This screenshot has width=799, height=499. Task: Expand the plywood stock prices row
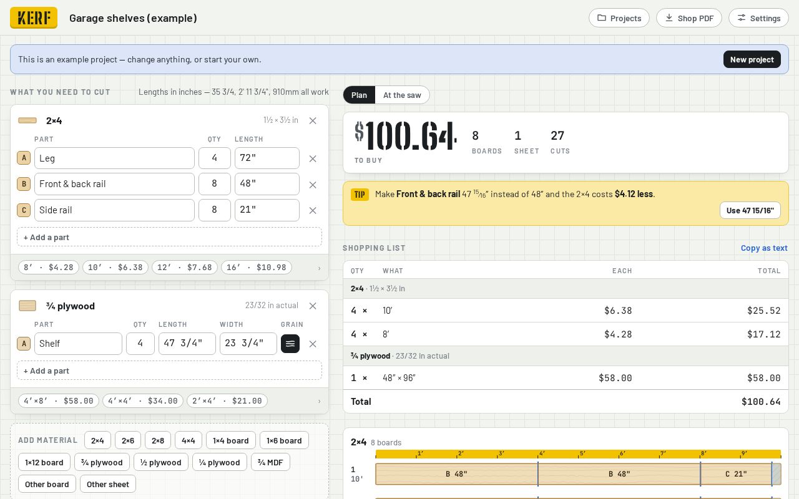(319, 401)
